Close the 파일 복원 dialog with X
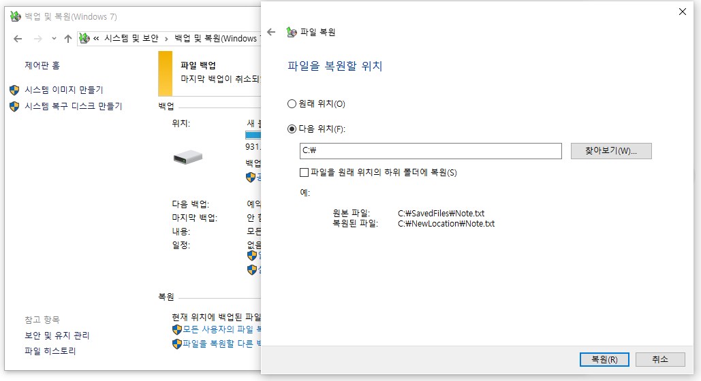Image resolution: width=701 pixels, height=381 pixels. (682, 12)
